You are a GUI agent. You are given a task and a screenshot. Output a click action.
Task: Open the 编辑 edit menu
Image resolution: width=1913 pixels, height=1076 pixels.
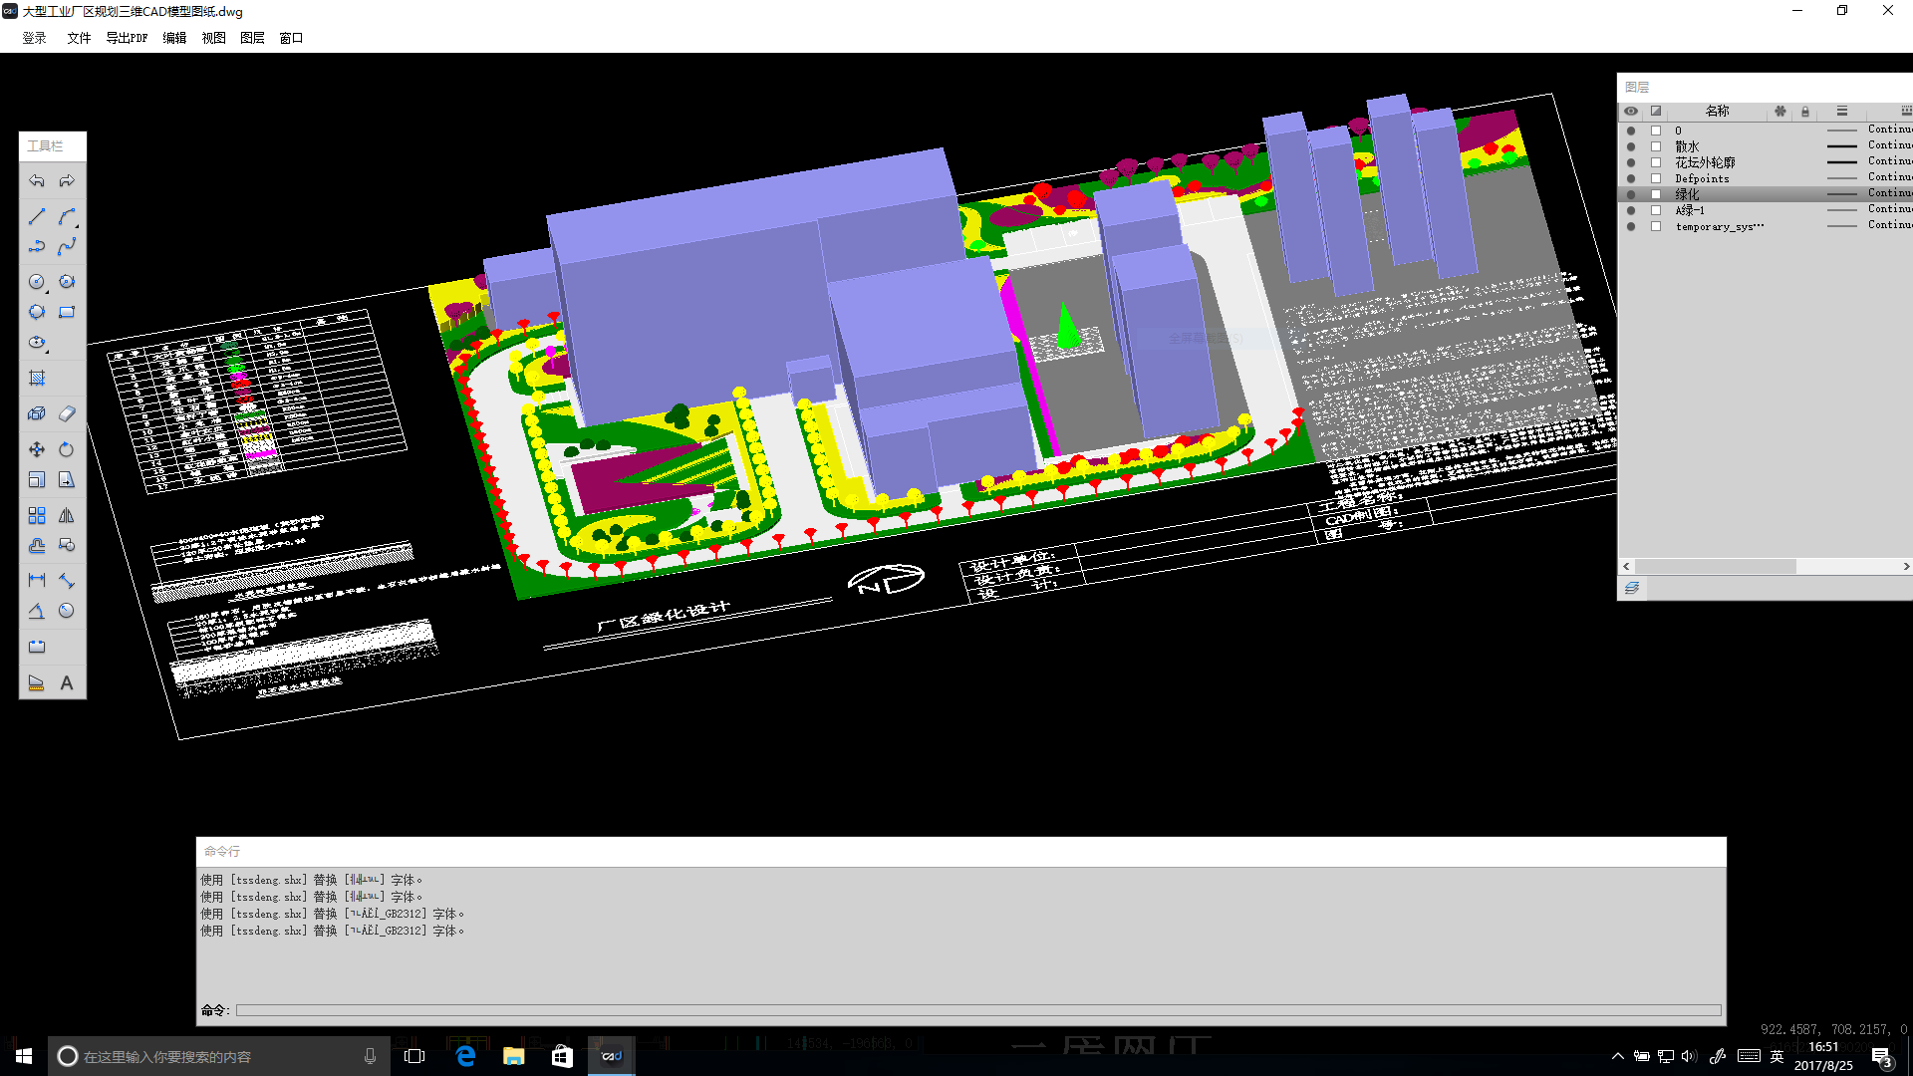(x=174, y=38)
